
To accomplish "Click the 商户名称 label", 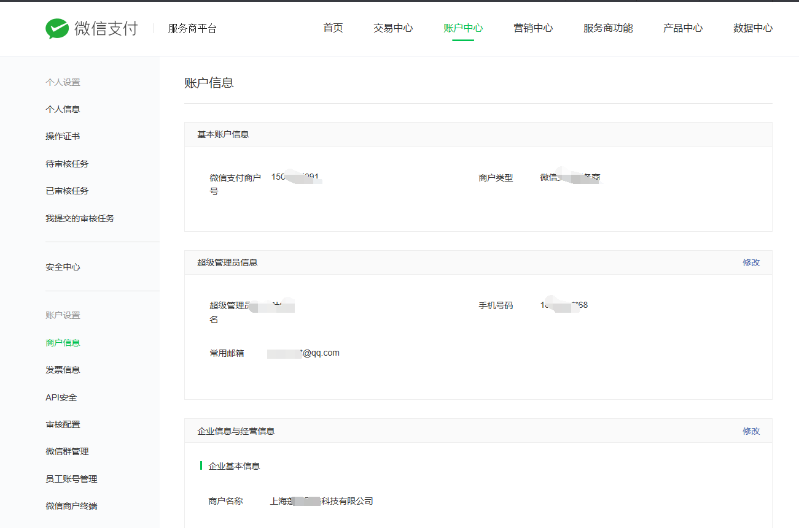I will 225,501.
